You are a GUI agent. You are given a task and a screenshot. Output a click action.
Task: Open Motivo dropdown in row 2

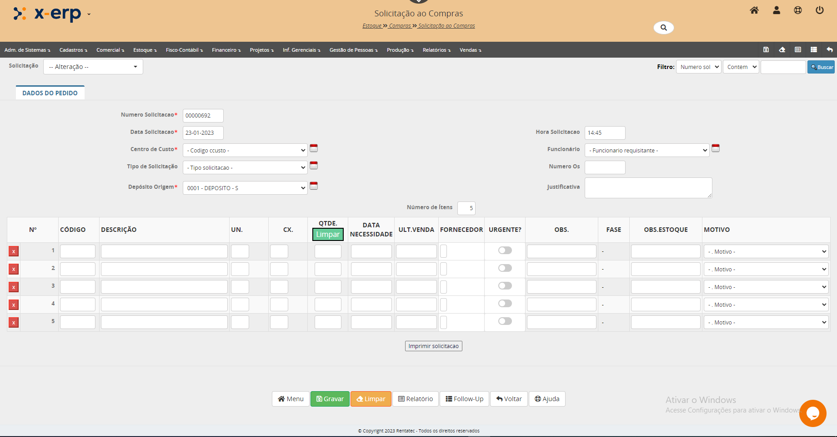pyautogui.click(x=766, y=269)
